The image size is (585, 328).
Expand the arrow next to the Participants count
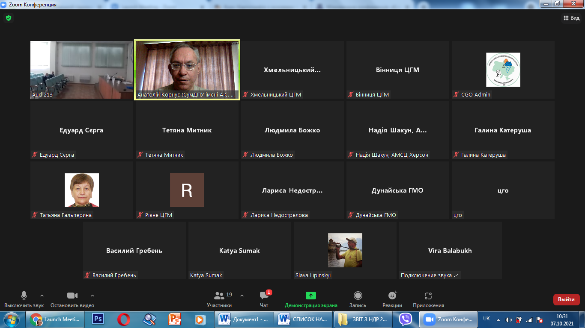click(x=242, y=295)
